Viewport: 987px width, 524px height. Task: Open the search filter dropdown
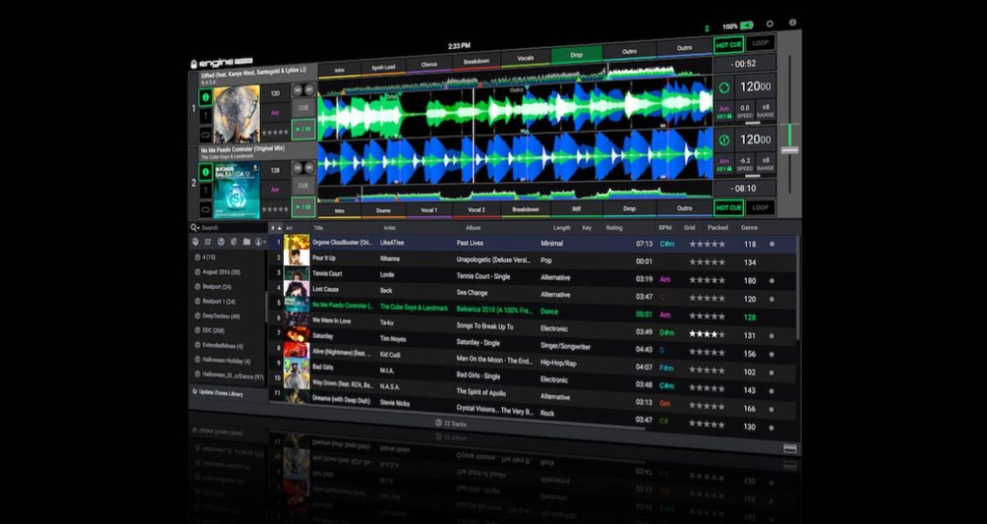click(x=198, y=228)
